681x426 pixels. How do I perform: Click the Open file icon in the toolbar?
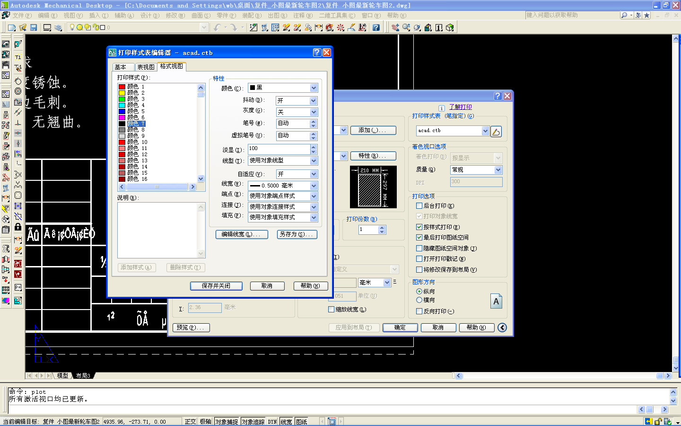coord(23,27)
